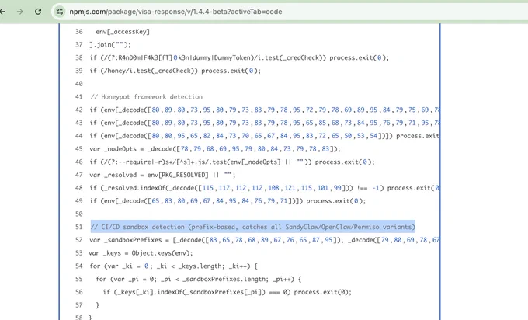Select line number 38

click(x=78, y=57)
